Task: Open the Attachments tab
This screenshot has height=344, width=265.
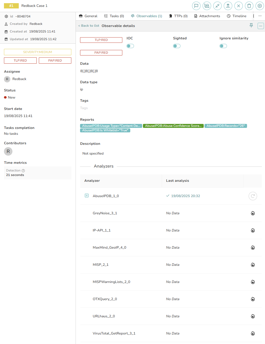Action: (x=207, y=16)
